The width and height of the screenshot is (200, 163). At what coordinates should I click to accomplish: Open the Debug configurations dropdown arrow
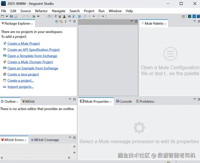tap(38, 16)
